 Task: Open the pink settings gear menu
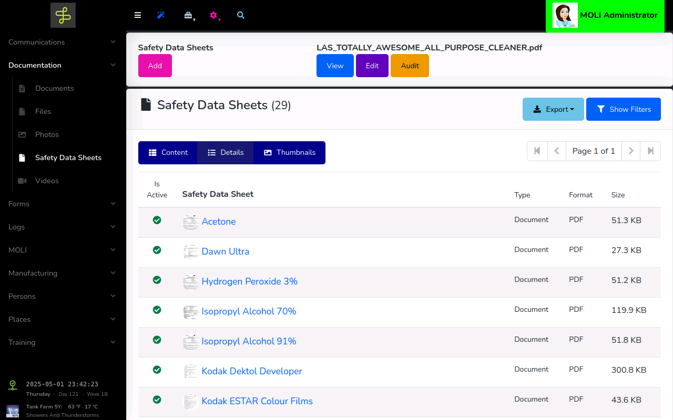click(x=213, y=15)
